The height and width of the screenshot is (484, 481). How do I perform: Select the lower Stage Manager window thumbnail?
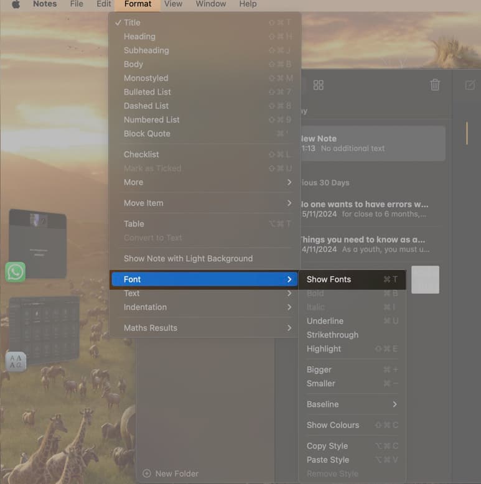44,329
